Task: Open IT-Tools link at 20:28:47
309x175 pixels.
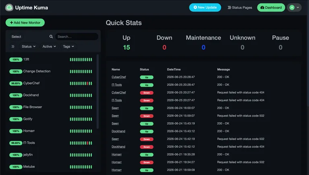Action: pos(117,85)
